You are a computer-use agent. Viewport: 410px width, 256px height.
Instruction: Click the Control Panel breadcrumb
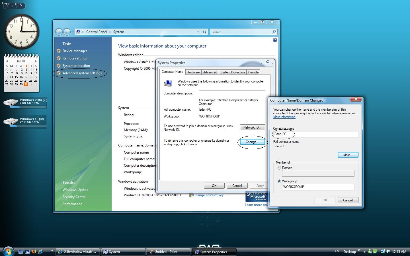[x=96, y=32]
